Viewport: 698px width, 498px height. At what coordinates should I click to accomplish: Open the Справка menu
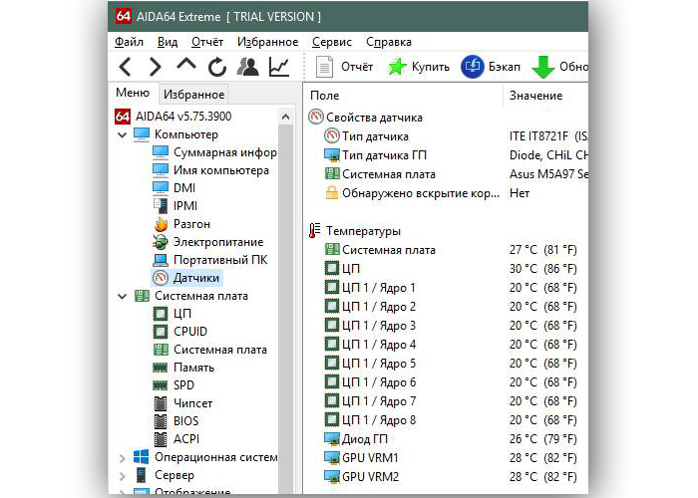pos(389,42)
